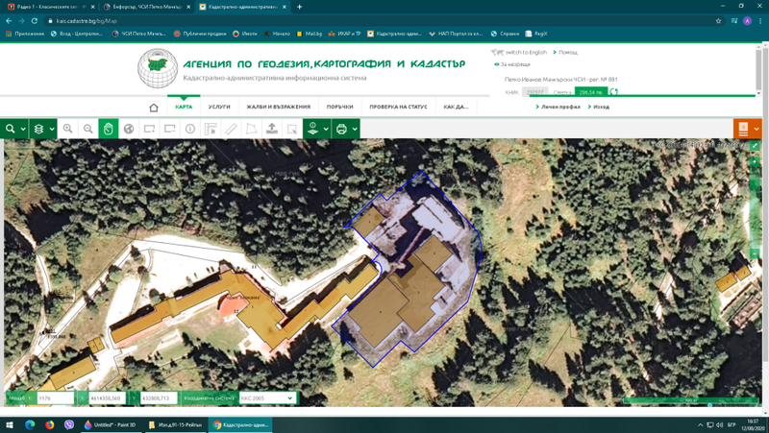Click the zoom out magnifier tool

[87, 129]
